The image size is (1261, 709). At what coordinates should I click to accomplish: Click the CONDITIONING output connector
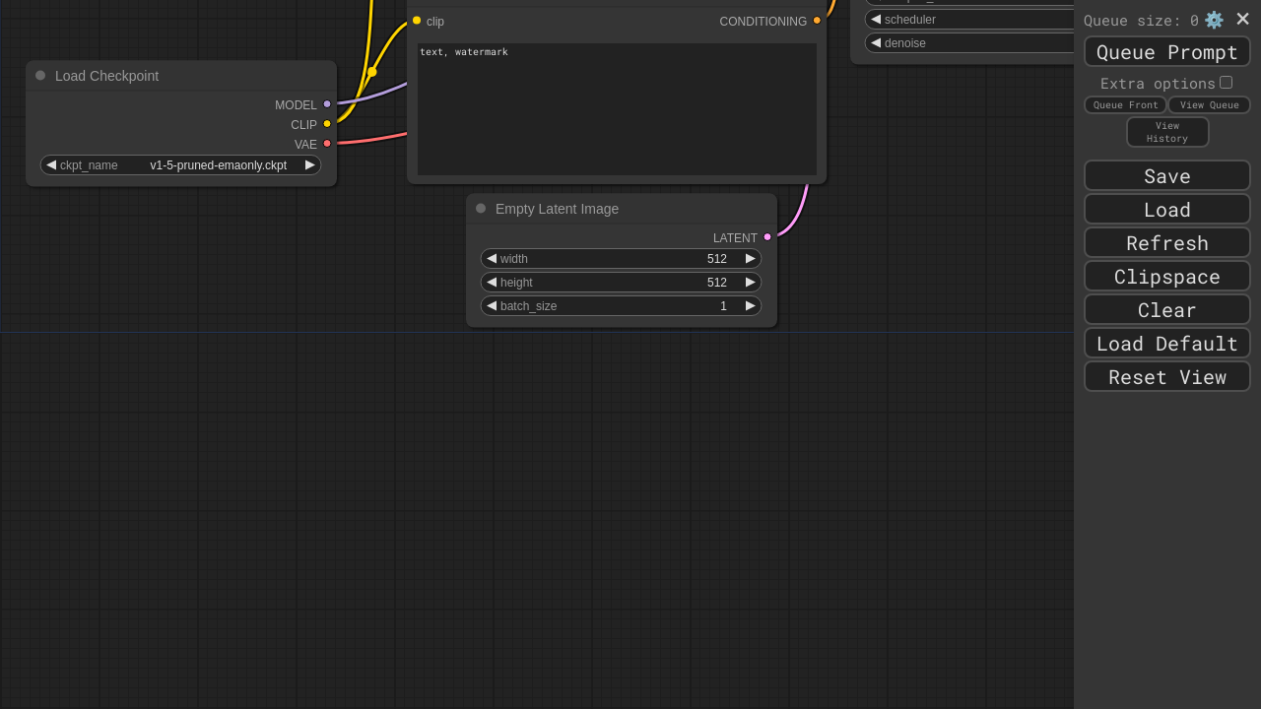pyautogui.click(x=817, y=21)
